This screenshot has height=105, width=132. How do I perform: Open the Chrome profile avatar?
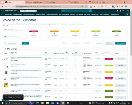(x=126, y=7)
